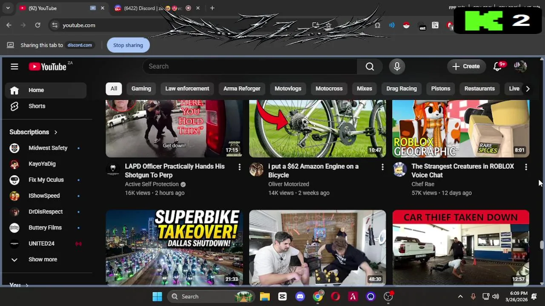Start voice search with microphone icon
This screenshot has width=545, height=306.
[397, 66]
